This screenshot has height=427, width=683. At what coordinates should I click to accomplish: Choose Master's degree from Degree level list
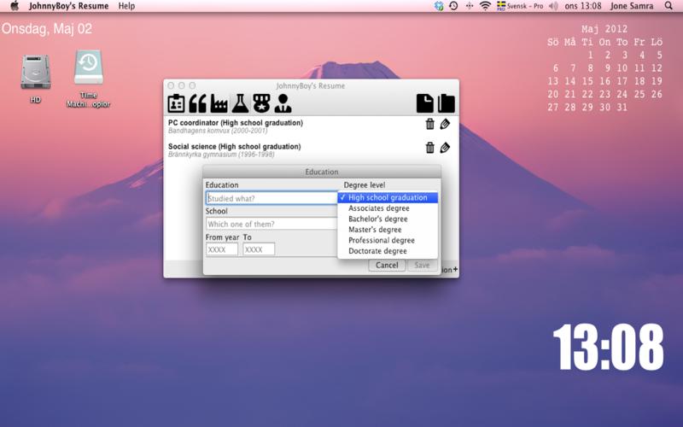[375, 230]
